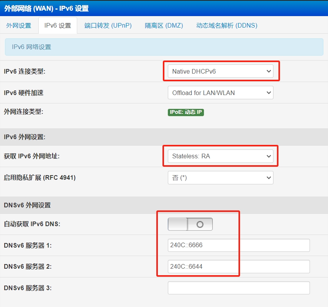Click the IPoE: 动态 IP green badge
Image resolution: width=328 pixels, height=307 pixels.
coord(186,112)
